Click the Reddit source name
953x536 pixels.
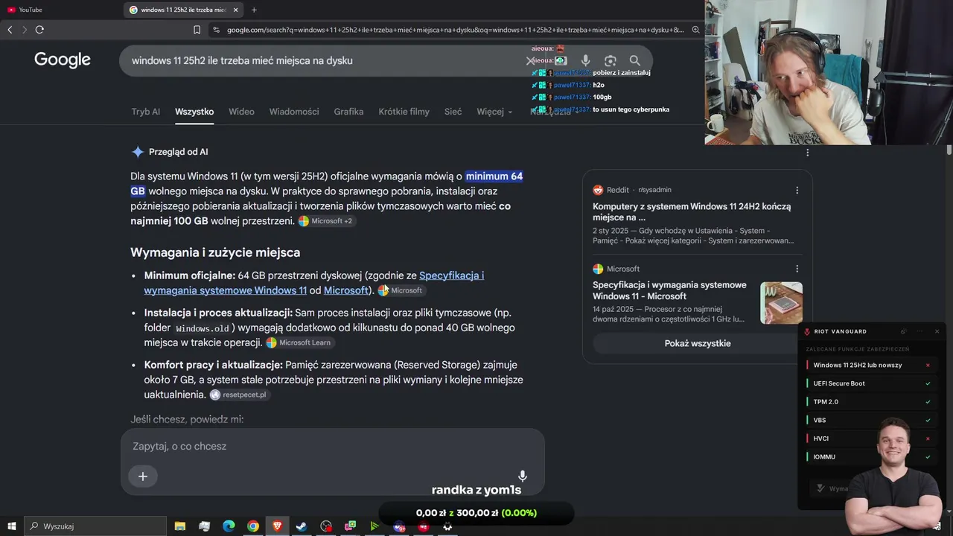[x=618, y=190]
